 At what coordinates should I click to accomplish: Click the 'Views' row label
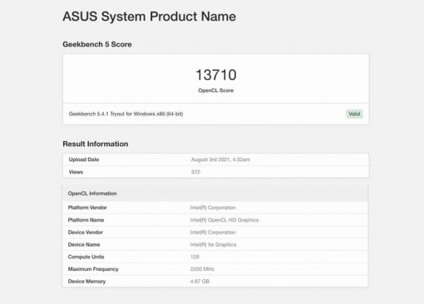click(x=76, y=172)
